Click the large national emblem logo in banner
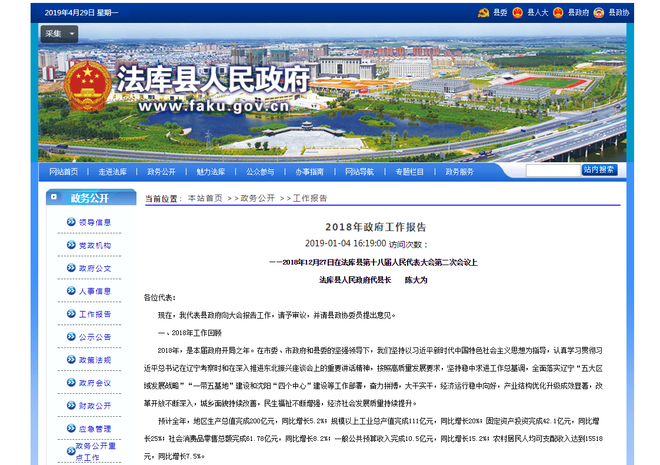The image size is (660, 465). click(88, 86)
